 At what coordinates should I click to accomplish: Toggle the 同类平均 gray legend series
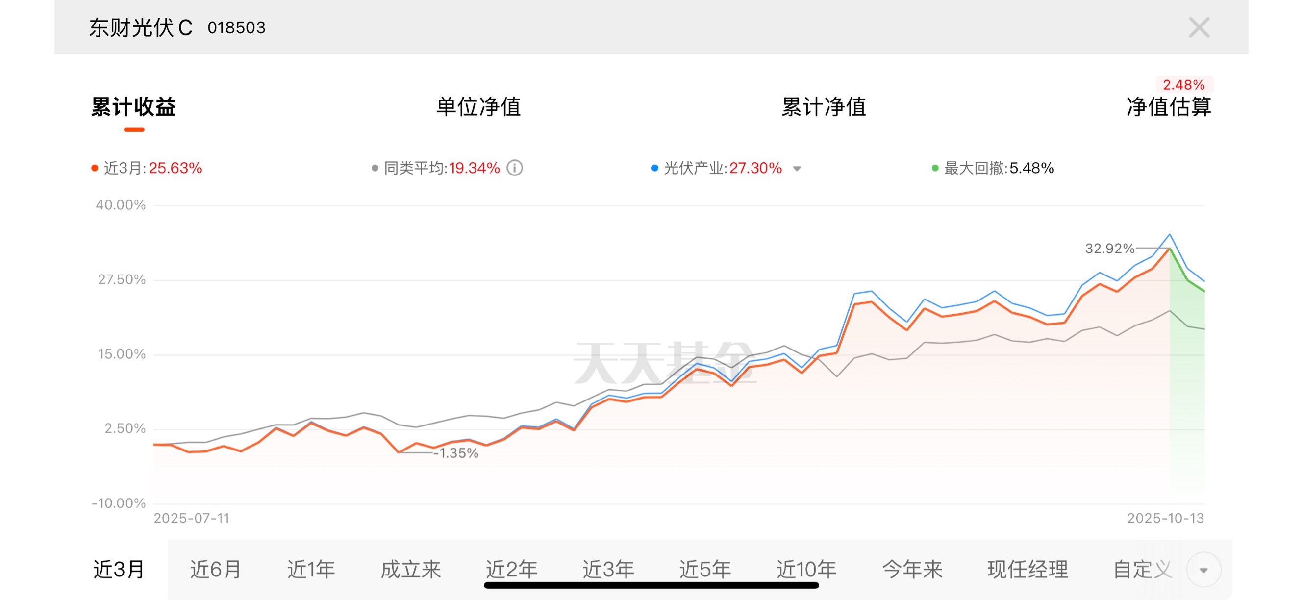pos(375,168)
